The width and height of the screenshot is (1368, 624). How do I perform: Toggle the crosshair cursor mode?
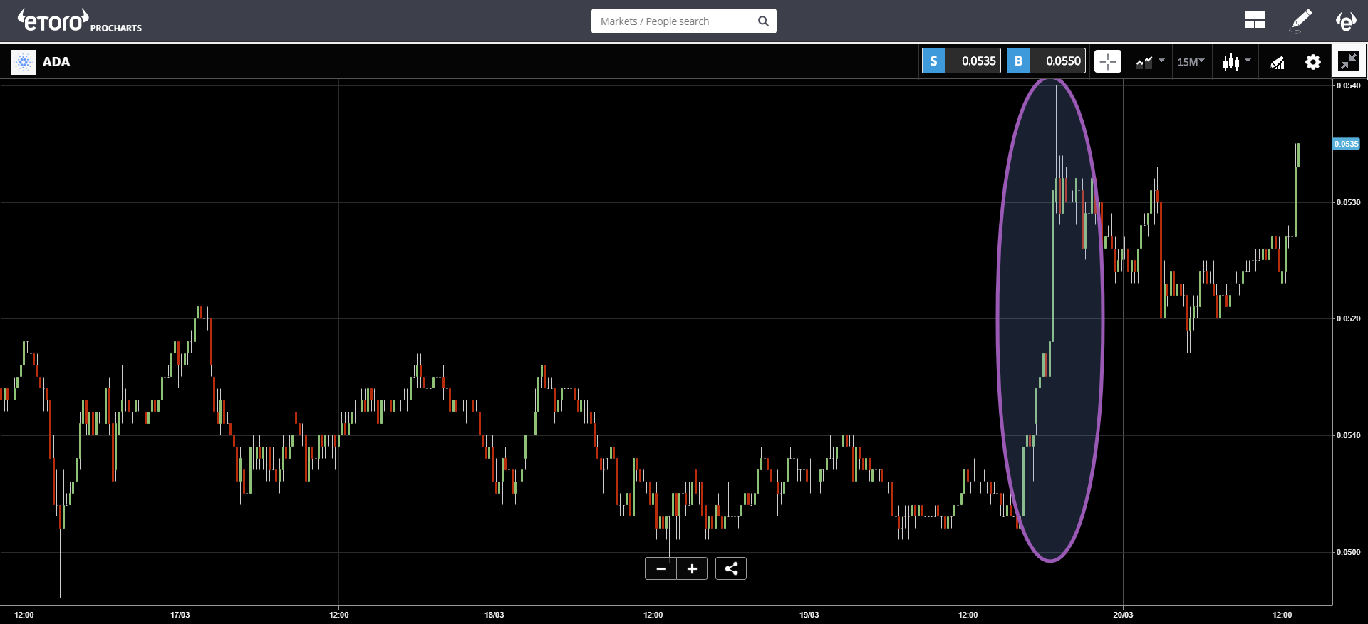tap(1107, 62)
